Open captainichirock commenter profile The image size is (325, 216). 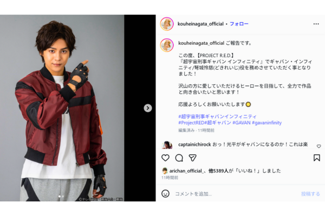coord(194,144)
